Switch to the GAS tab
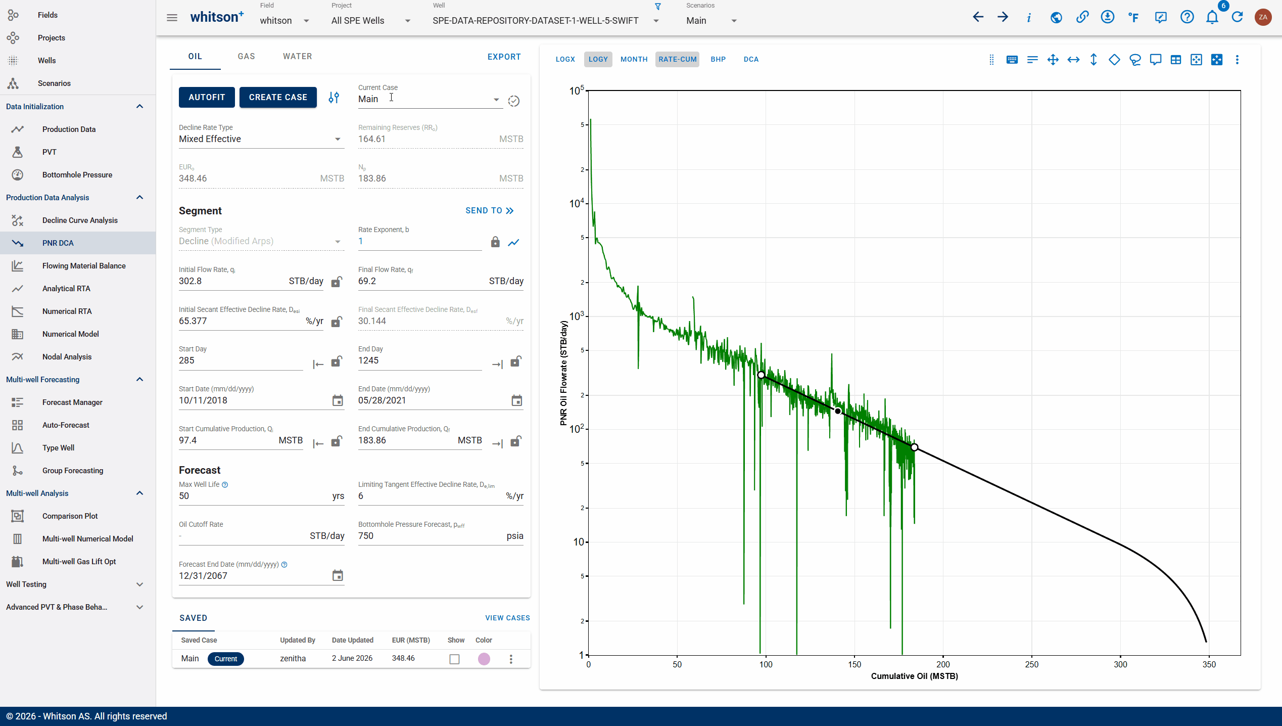The height and width of the screenshot is (726, 1282). [246, 56]
